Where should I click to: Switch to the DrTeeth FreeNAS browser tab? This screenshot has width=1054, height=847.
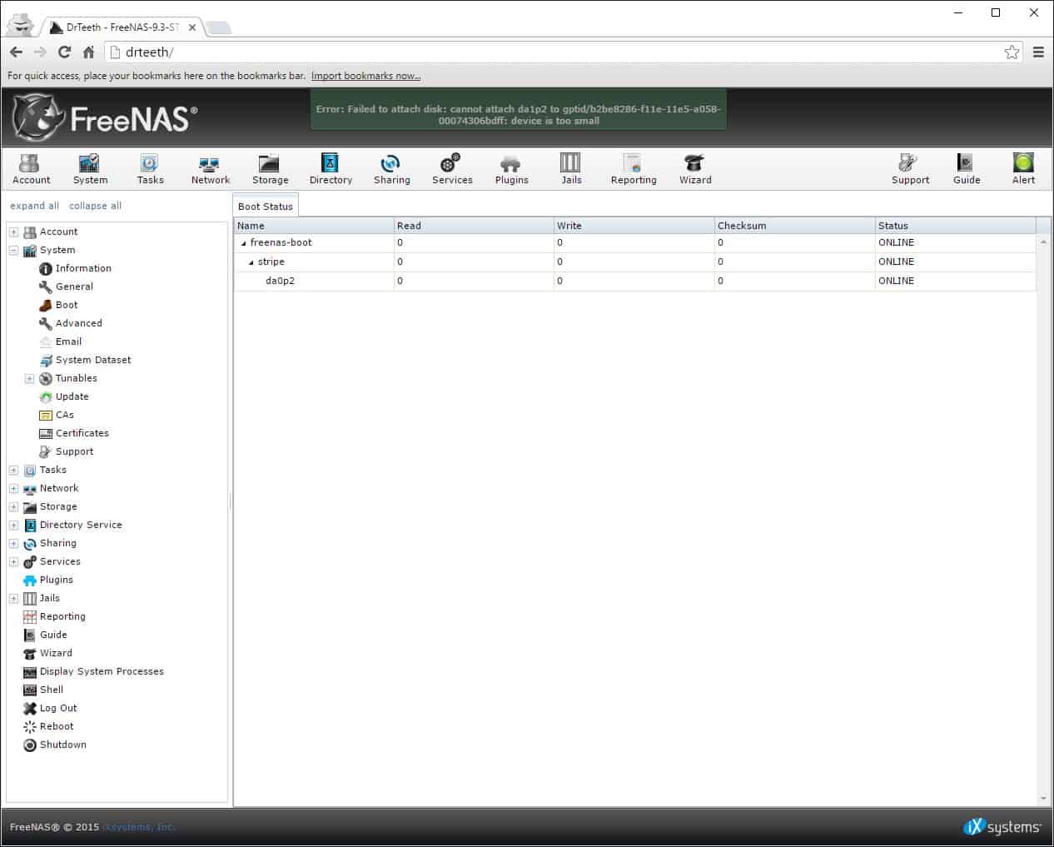tap(122, 27)
